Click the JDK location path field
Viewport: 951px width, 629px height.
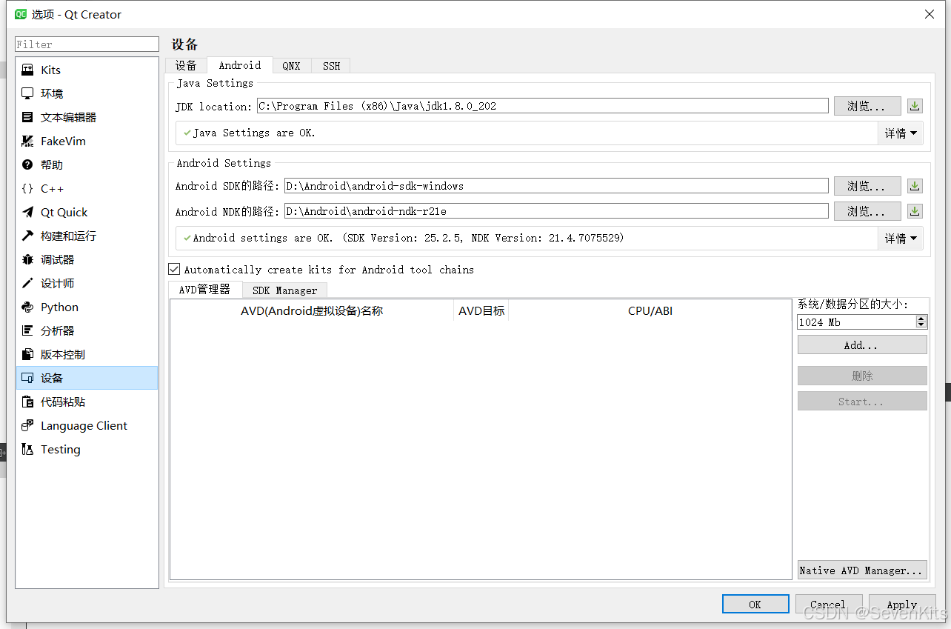pos(542,106)
